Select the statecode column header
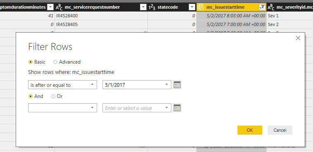This screenshot has width=313, height=152. [x=172, y=7]
